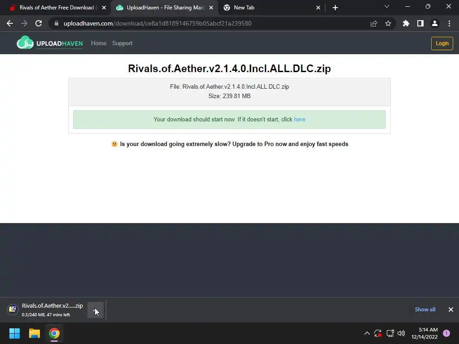Click the 'here' download link
Screen dimensions: 459x344
299,119
